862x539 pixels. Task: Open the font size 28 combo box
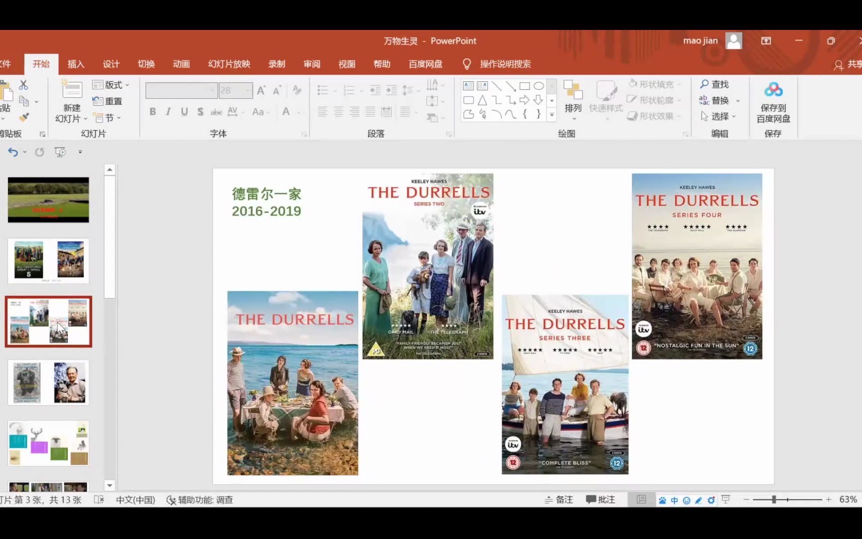[x=235, y=90]
